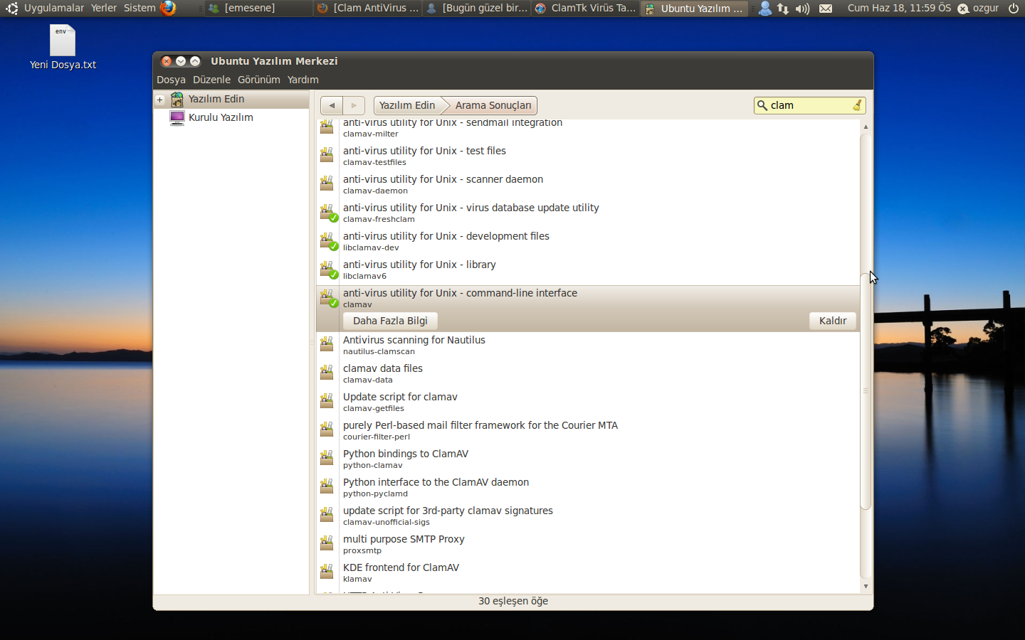Click the clock showing Cum Haz 18
1025x640 pixels.
pyautogui.click(x=899, y=8)
